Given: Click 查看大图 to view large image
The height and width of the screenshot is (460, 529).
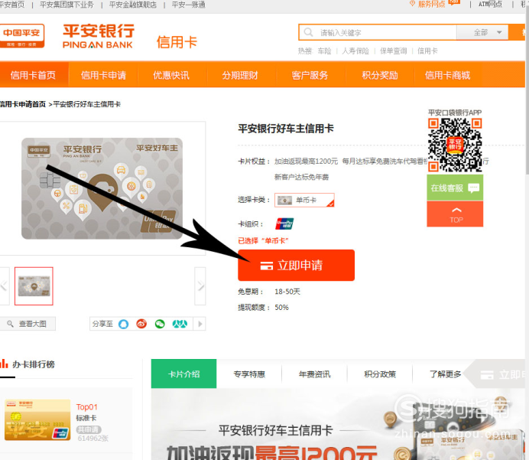Looking at the screenshot, I should click(x=28, y=324).
